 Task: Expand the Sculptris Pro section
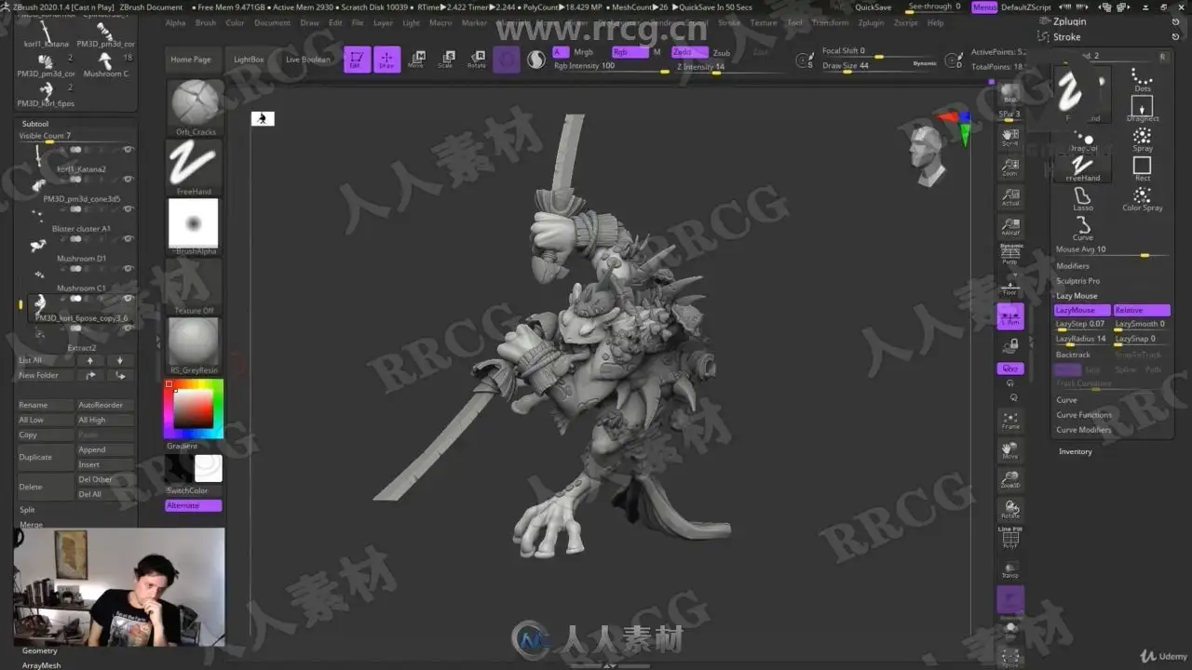coord(1078,281)
